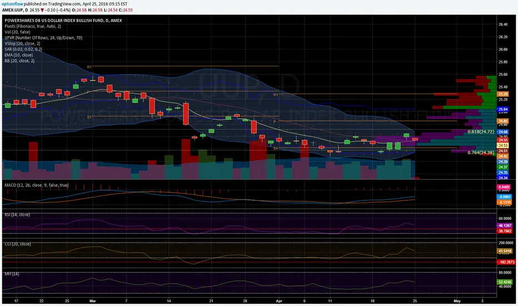Click the 14 date axis label
Viewport: 518px width, 306px height.
[x=169, y=301]
